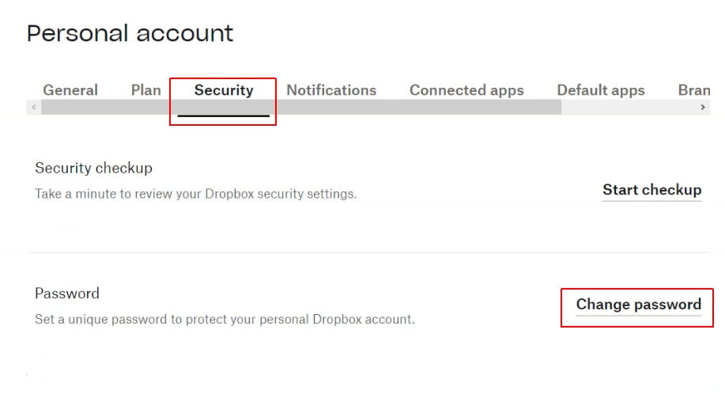
Task: Open the General tab
Action: click(x=70, y=90)
